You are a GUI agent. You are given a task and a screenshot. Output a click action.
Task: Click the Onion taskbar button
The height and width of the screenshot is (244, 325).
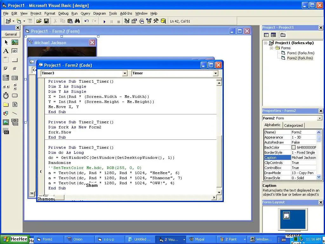pos(79,240)
